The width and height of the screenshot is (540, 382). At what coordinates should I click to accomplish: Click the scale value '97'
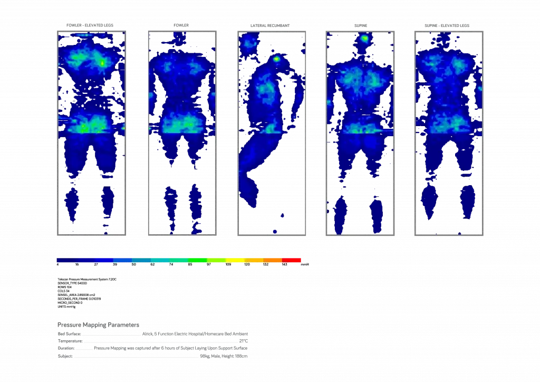tap(208, 264)
